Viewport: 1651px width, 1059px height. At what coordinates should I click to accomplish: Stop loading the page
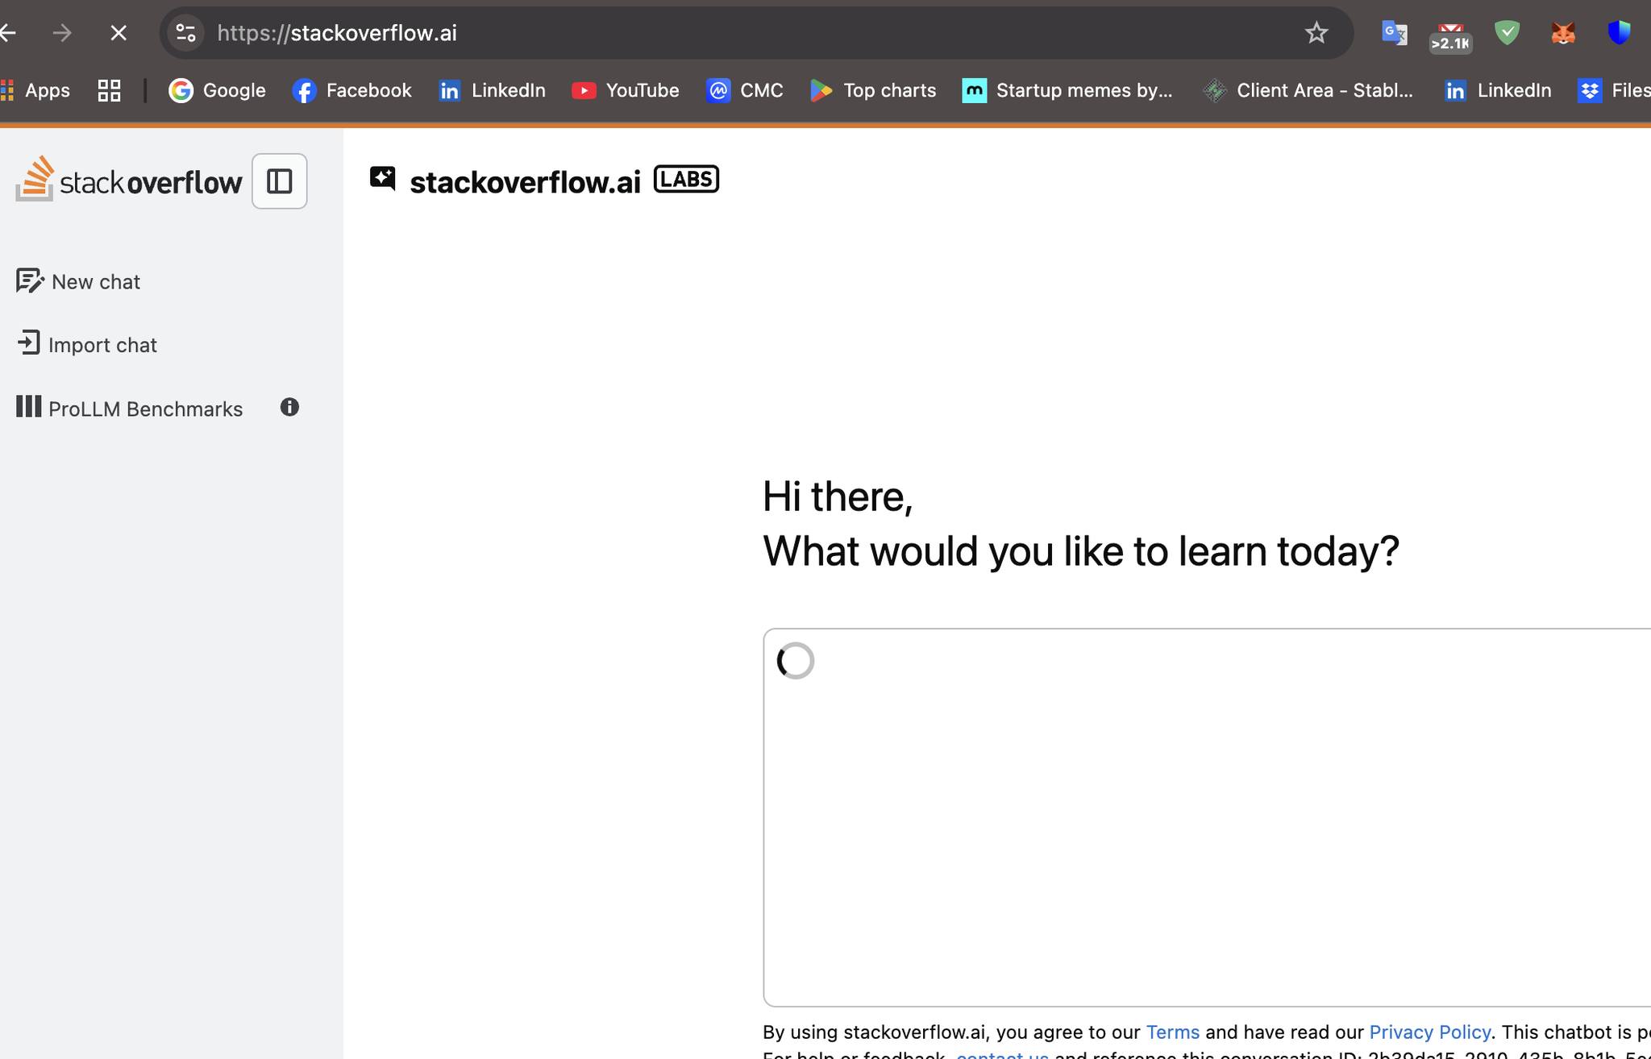[119, 33]
